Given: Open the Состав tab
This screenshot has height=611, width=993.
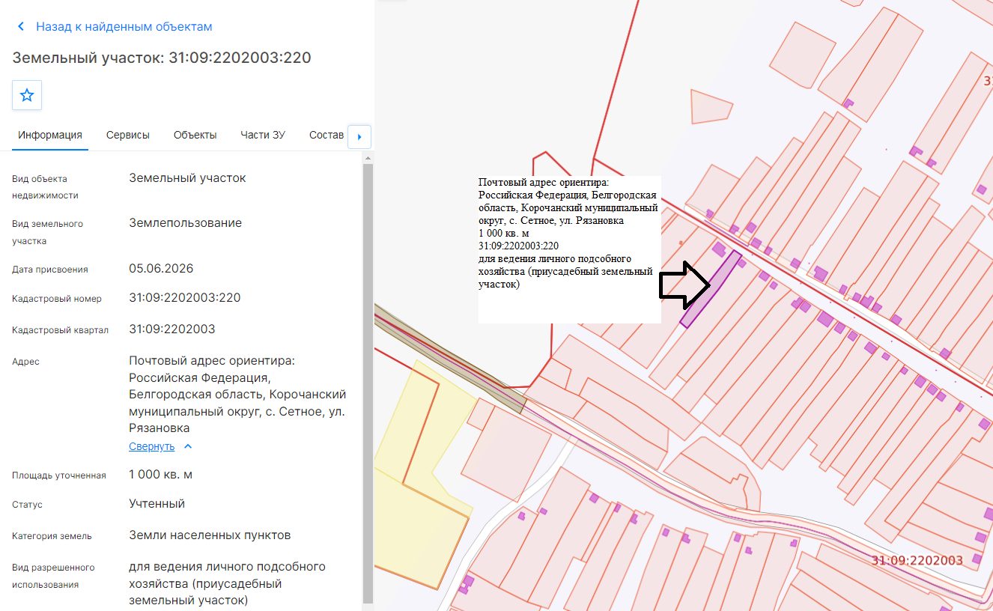Looking at the screenshot, I should click(x=327, y=135).
